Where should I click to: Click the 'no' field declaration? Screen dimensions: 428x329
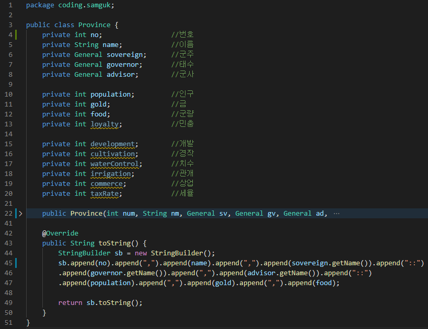[x=95, y=35]
